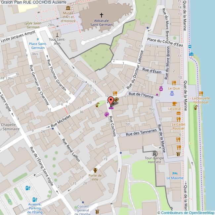This screenshot has height=215, width=215.
Task: Click the fountain icon near Le Quai
Action: coord(172,94)
